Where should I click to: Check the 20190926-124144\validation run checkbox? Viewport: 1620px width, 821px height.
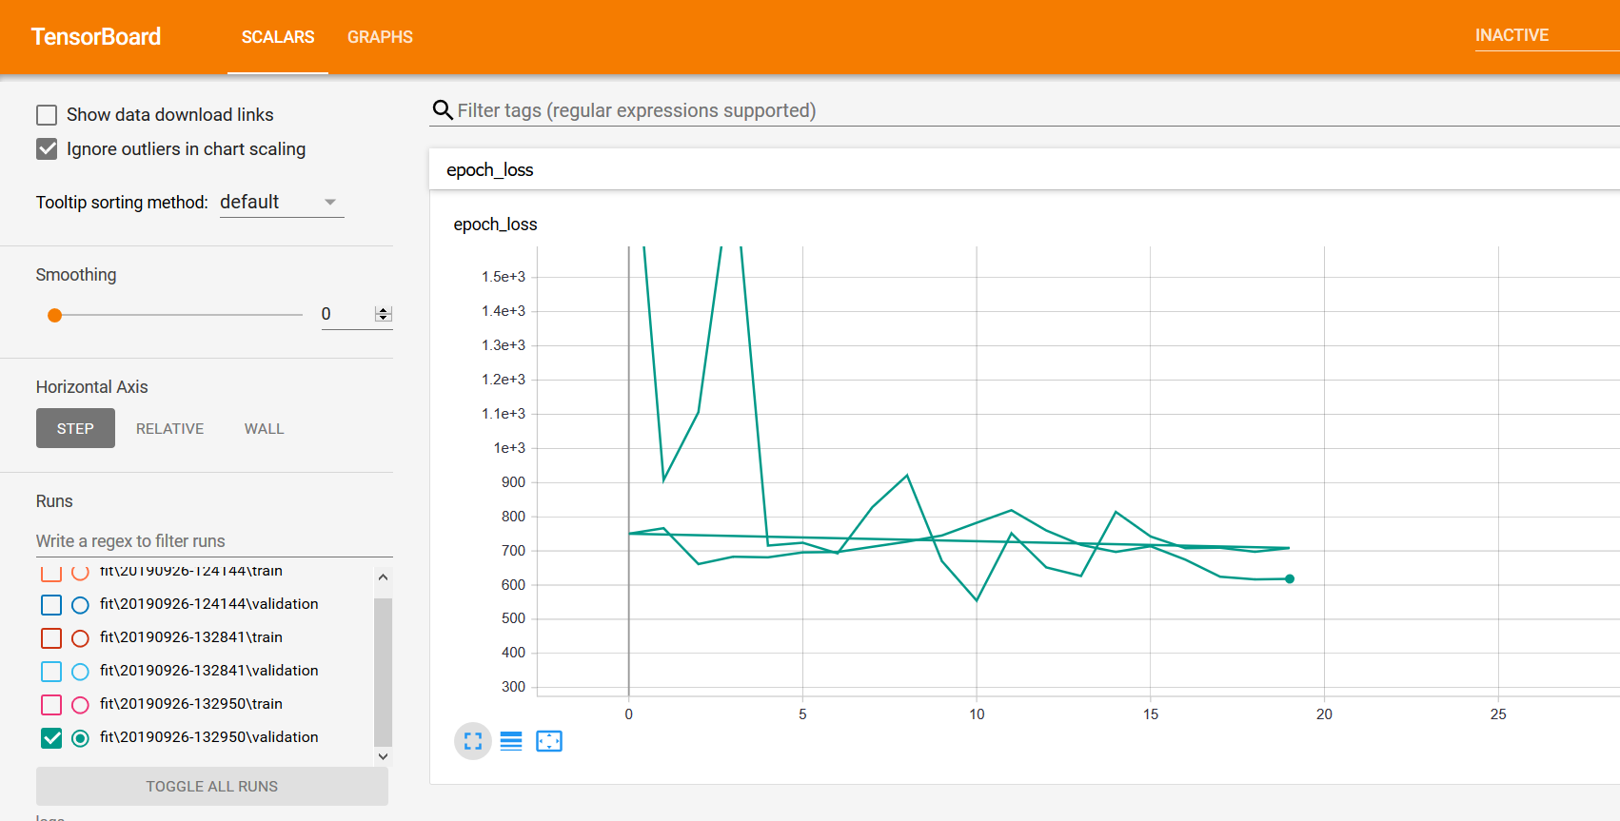tap(51, 605)
